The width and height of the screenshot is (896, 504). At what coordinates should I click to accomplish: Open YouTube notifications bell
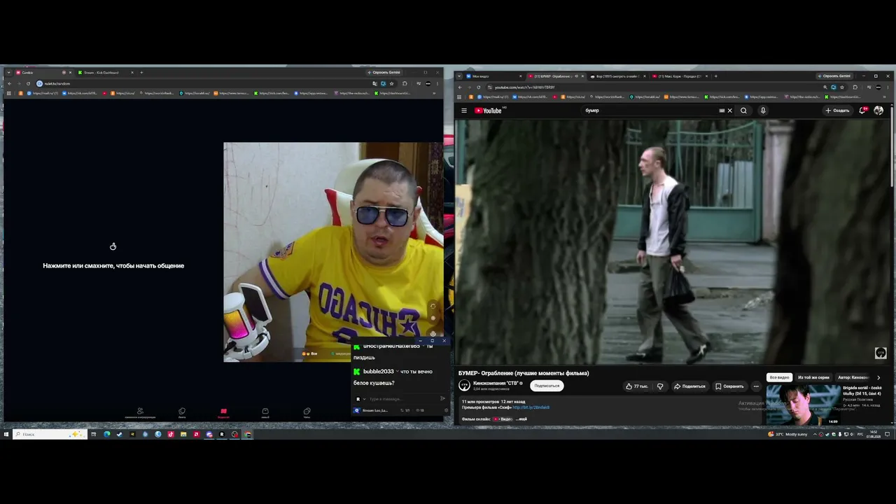(x=862, y=111)
